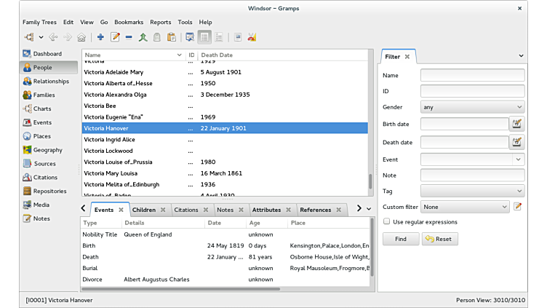Image resolution: width=547 pixels, height=308 pixels.
Task: Open recent family trees dropdown arrow
Action: (41, 37)
